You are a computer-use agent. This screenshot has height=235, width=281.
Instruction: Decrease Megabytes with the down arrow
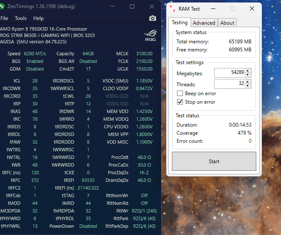pos(248,75)
